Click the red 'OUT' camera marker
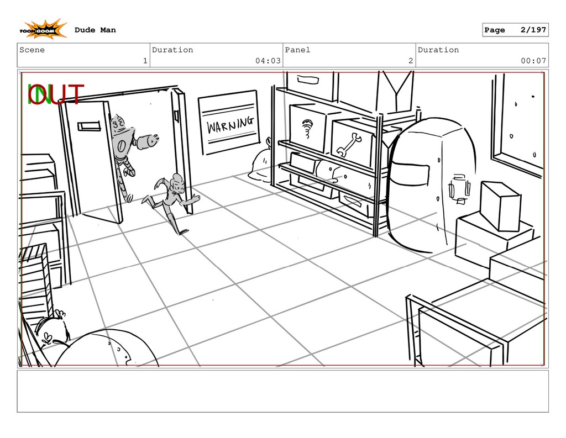 pyautogui.click(x=56, y=94)
